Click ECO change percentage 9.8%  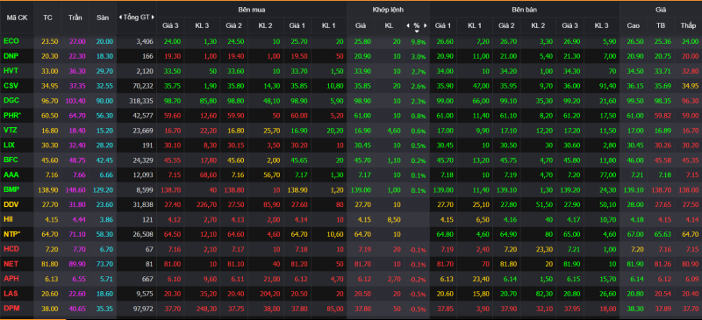coord(418,41)
